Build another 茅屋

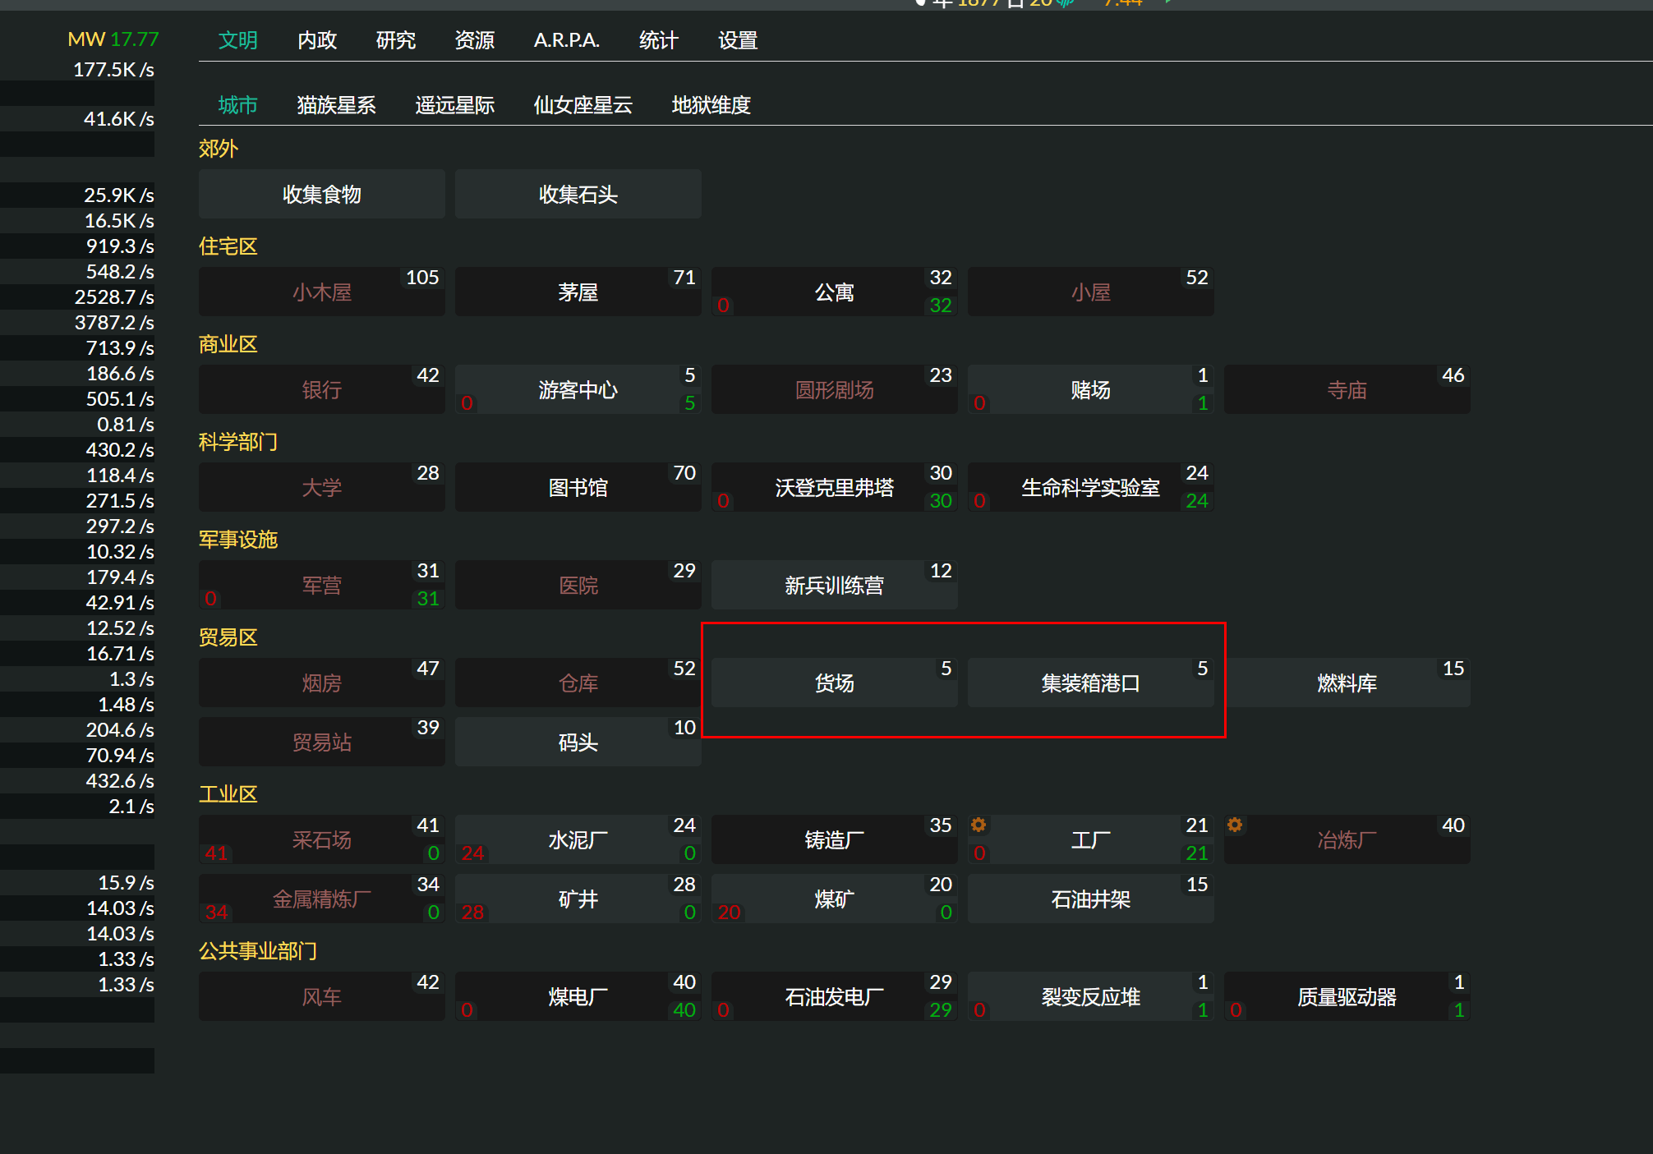point(578,292)
